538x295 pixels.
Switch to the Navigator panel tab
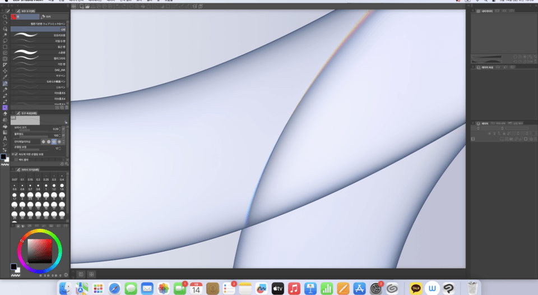(x=485, y=11)
